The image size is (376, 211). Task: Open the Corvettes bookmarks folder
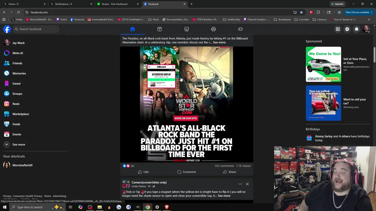pyautogui.click(x=302, y=20)
